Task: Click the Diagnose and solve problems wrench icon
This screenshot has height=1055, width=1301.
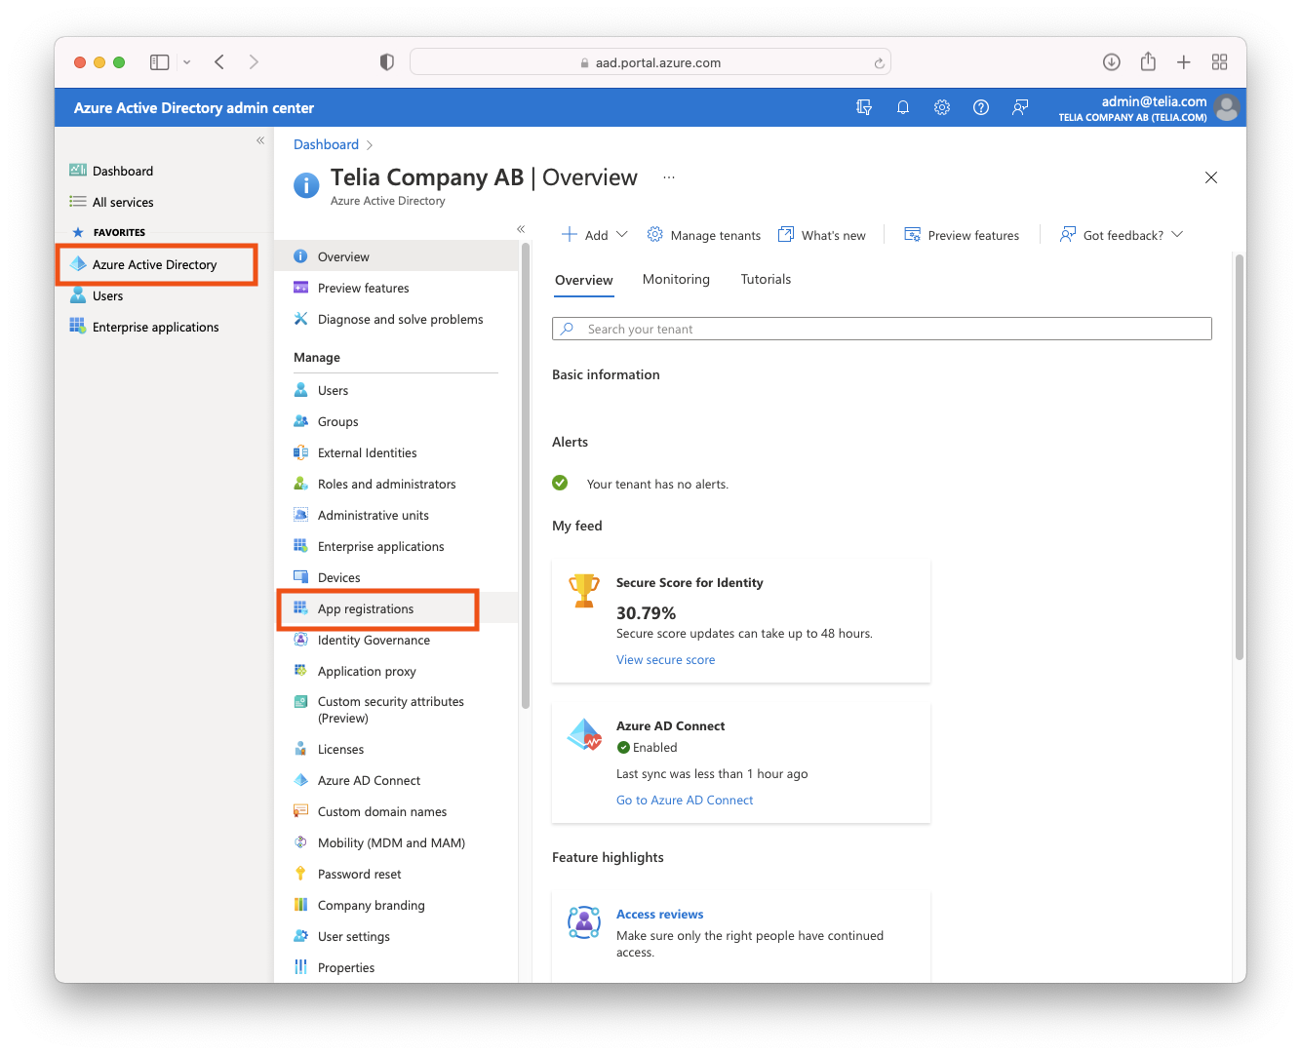Action: point(301,319)
